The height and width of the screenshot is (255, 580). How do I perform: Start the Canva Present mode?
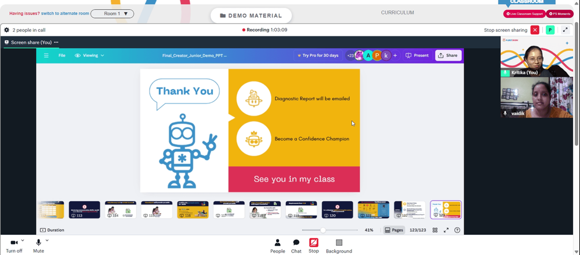(417, 56)
